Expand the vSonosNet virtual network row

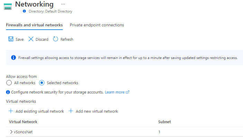point(11,132)
